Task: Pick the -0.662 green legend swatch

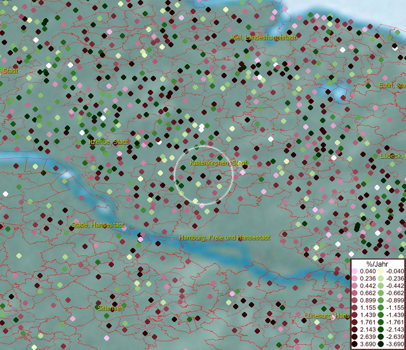Action: click(381, 293)
